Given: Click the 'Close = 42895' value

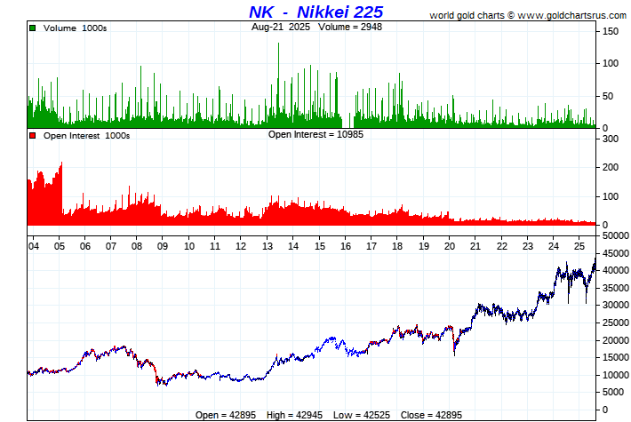Looking at the screenshot, I should pos(431,415).
